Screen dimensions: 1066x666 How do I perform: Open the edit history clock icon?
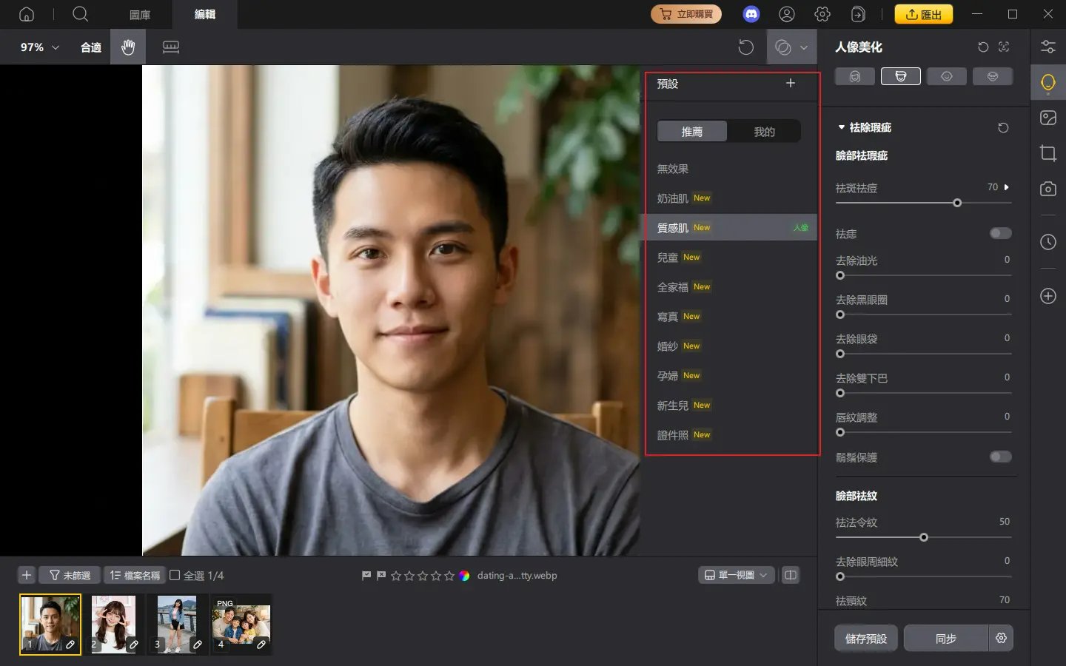[1048, 242]
